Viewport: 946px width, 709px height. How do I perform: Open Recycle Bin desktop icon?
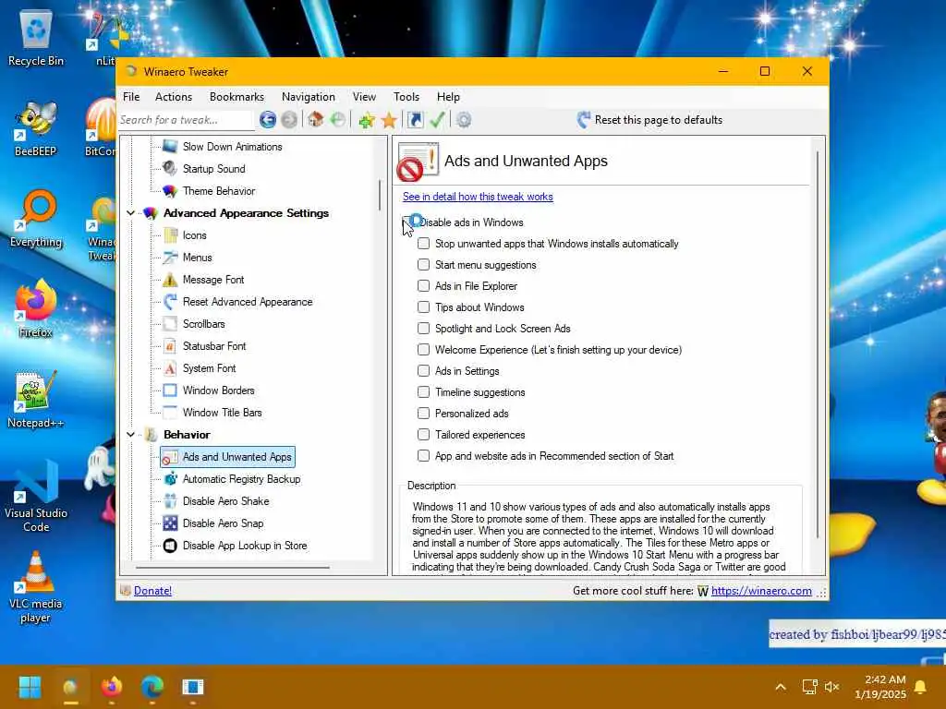click(36, 37)
